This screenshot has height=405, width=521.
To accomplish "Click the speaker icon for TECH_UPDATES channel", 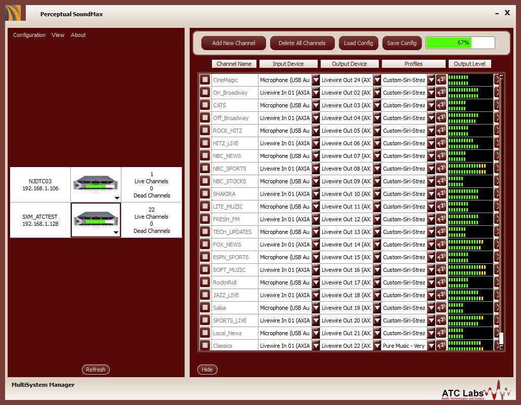I will (441, 231).
